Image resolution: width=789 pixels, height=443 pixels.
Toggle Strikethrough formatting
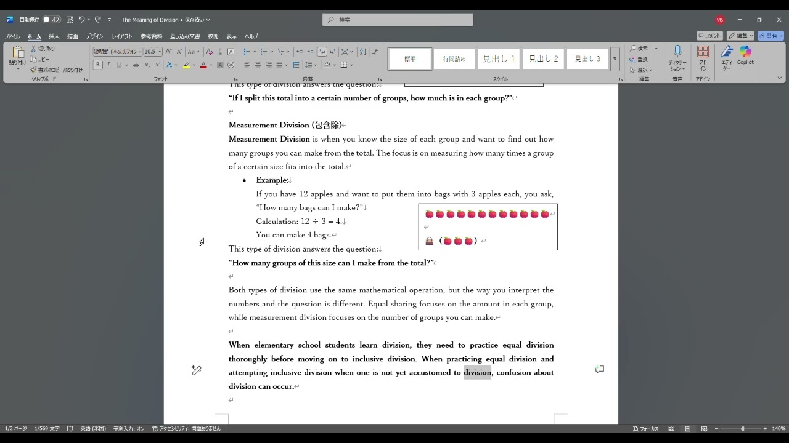pos(136,65)
